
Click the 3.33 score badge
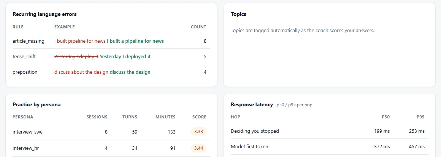tap(198, 132)
